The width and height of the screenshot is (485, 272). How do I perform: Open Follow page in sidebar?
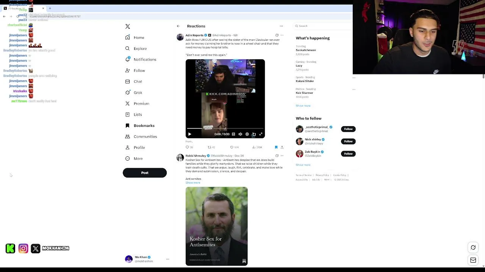click(135, 70)
